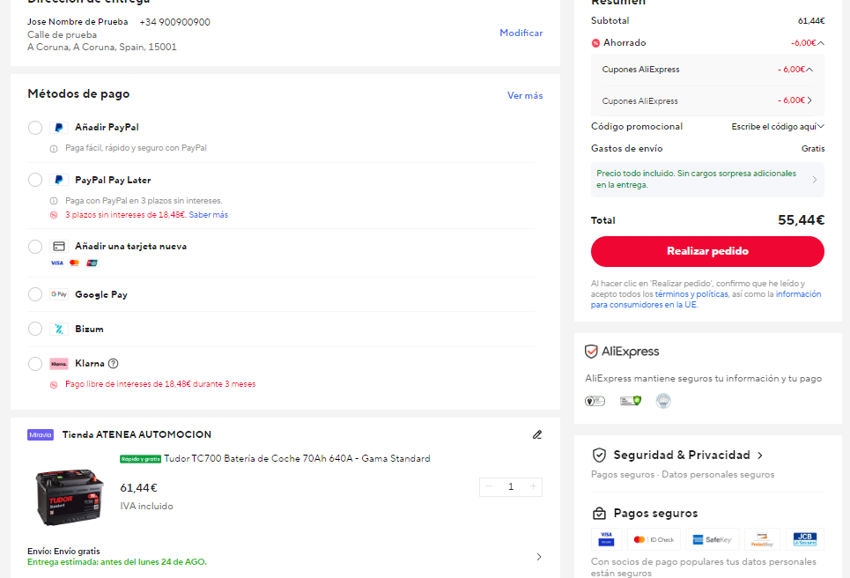Click the pink Klarna logo icon

click(59, 363)
